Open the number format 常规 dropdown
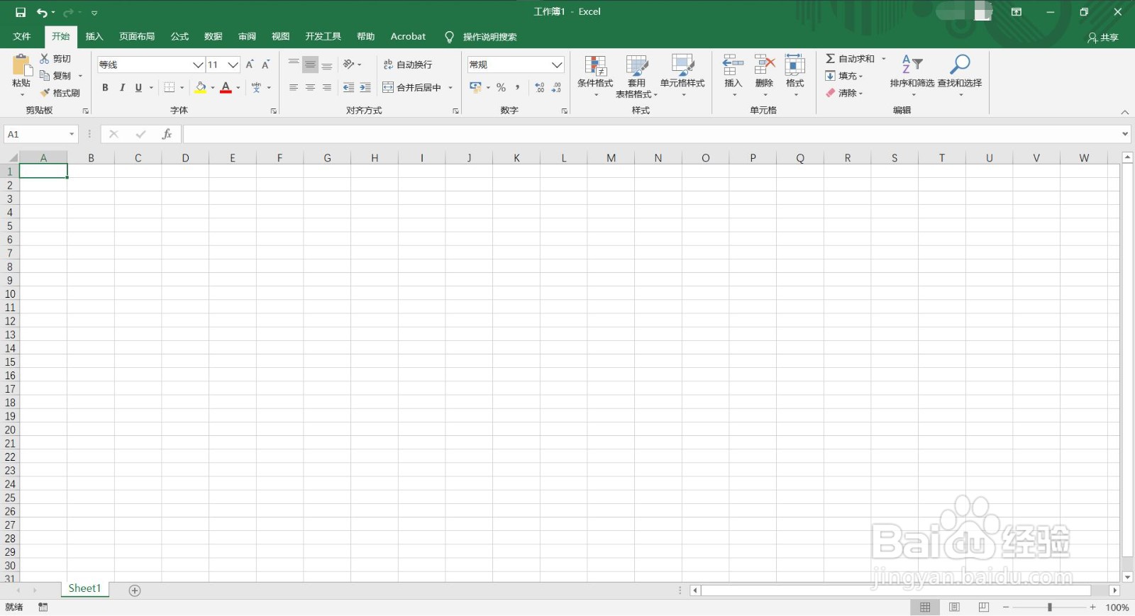The image size is (1135, 616). [x=557, y=65]
